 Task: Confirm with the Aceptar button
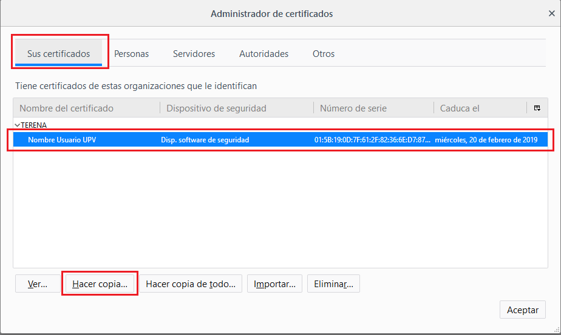[522, 310]
